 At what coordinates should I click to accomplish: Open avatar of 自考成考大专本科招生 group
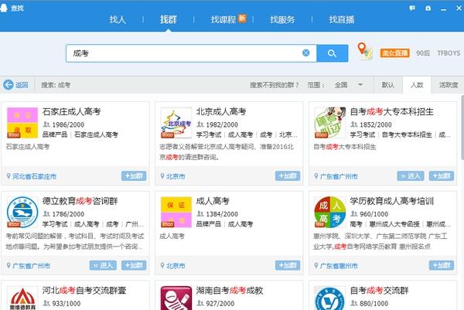pyautogui.click(x=330, y=123)
